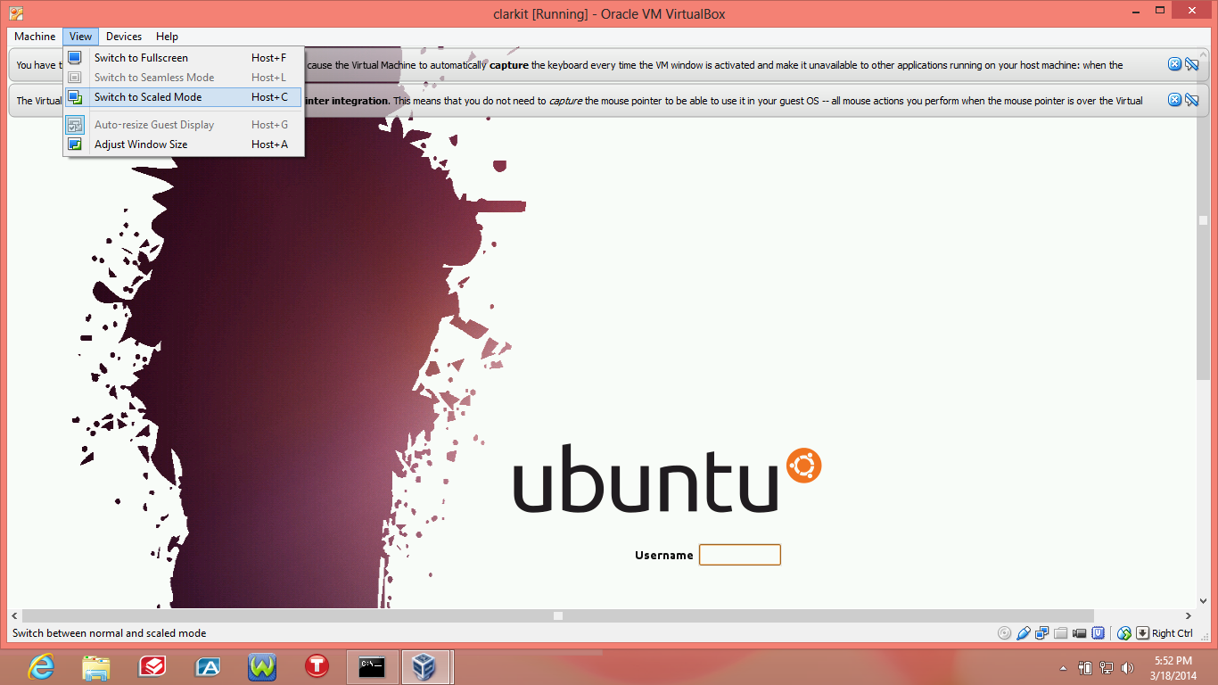Click the virtualization chip status icon
1218x685 pixels.
pos(1099,633)
